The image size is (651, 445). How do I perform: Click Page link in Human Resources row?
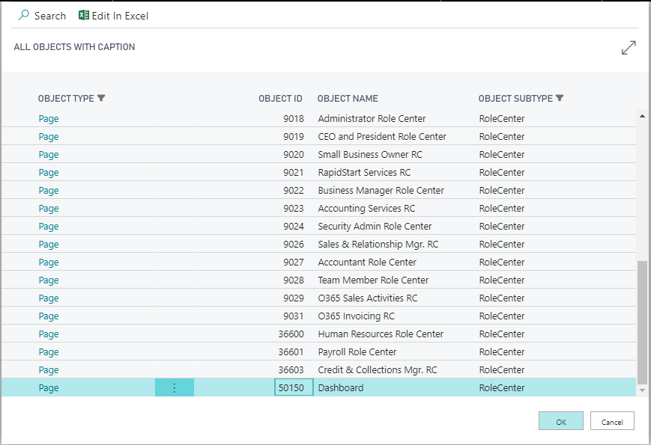point(49,334)
